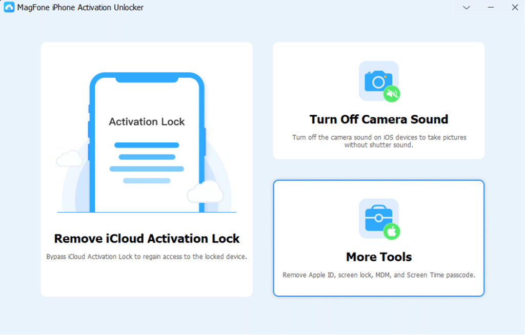
Task: Click the Remove iCloud Activation Lock heading
Action: click(x=147, y=238)
